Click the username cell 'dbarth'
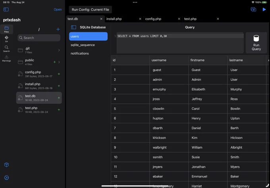The image size is (270, 188). tap(169, 128)
